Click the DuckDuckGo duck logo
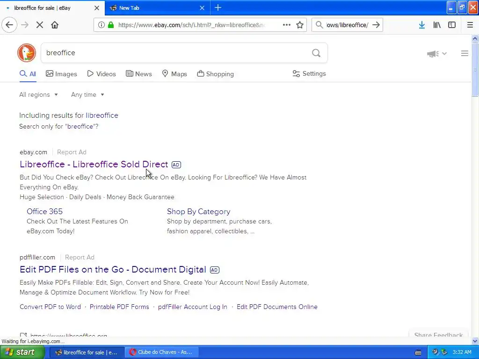 point(27,53)
